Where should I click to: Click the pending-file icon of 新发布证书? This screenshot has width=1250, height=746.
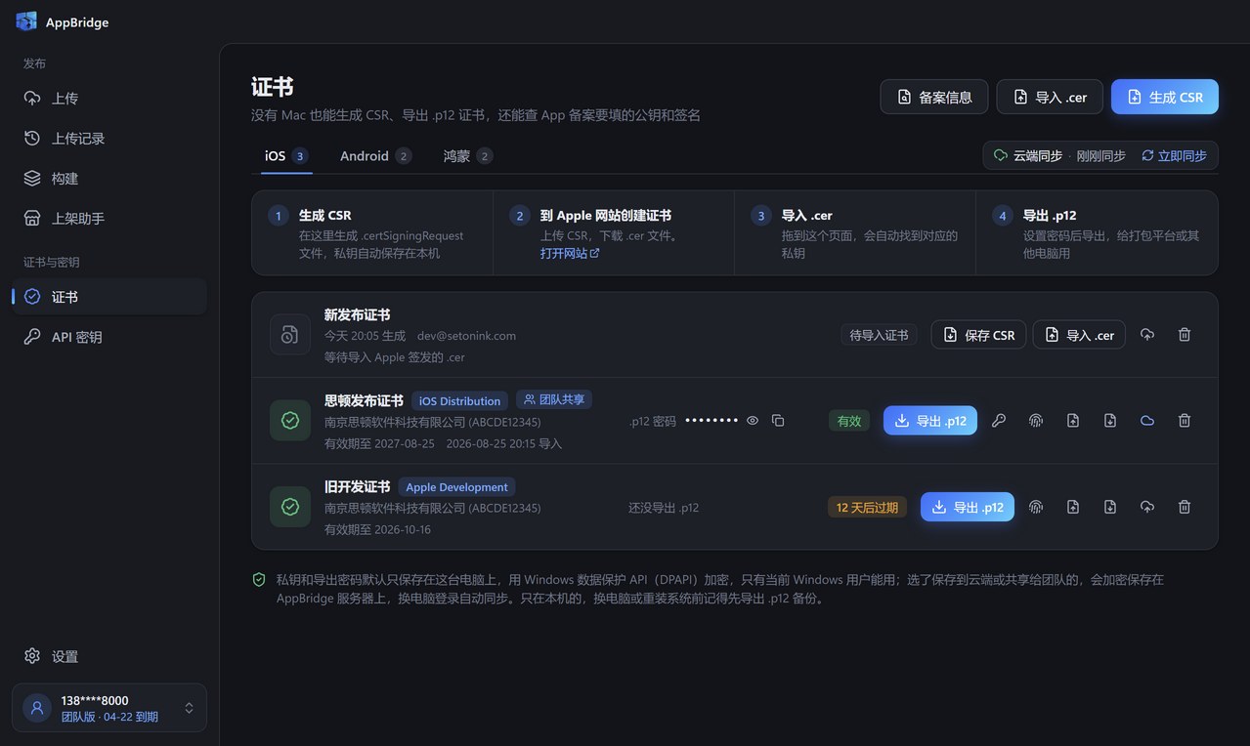click(290, 335)
